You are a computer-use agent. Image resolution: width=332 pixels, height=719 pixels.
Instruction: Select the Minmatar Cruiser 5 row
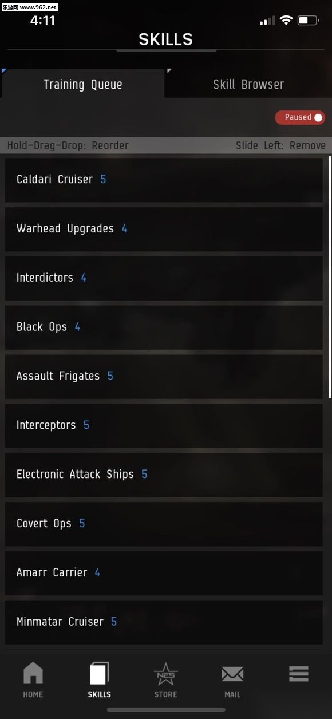click(x=164, y=622)
